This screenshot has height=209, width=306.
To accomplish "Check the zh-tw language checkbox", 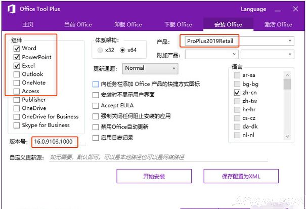I will [237, 101].
